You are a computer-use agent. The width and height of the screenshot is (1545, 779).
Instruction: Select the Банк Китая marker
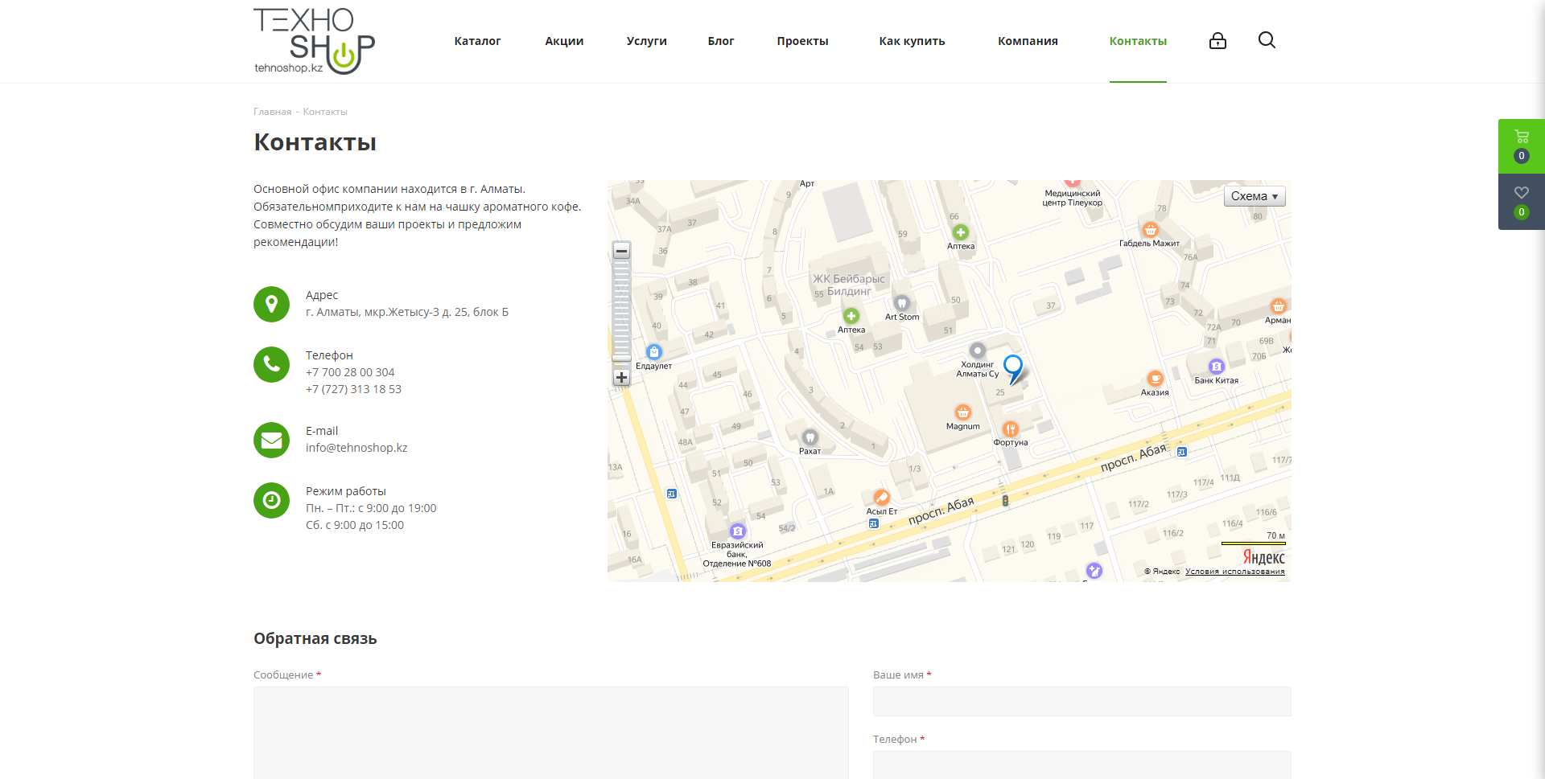pos(1216,367)
